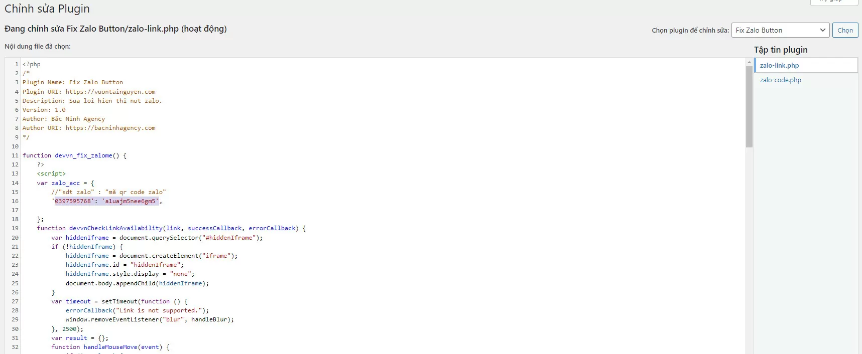Click the 'Tập tin plugin' heading
The height and width of the screenshot is (354, 862).
coord(781,50)
